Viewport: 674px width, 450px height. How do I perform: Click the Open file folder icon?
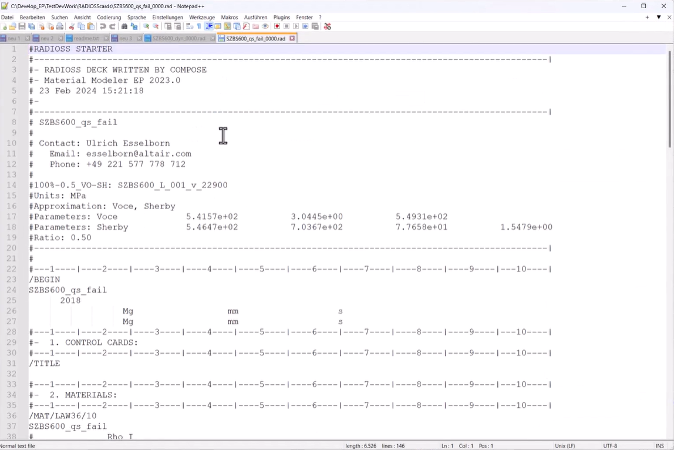[x=12, y=26]
